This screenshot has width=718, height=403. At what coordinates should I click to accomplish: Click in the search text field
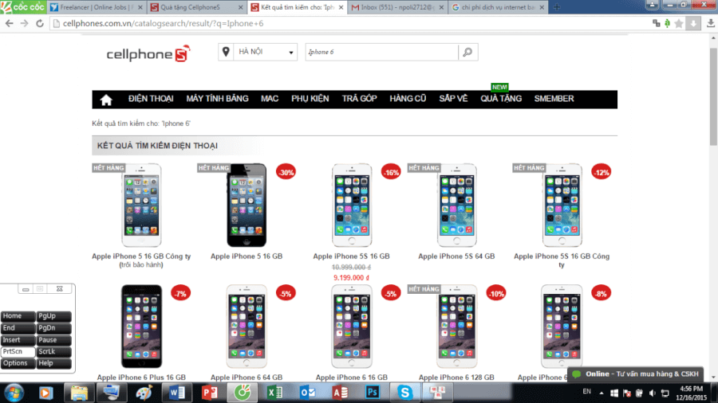click(381, 52)
